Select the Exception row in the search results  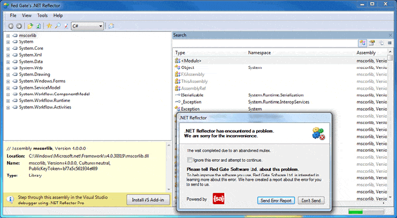pyautogui.click(x=281, y=109)
